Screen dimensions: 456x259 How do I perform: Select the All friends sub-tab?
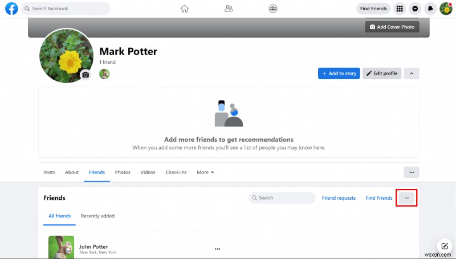pyautogui.click(x=60, y=216)
